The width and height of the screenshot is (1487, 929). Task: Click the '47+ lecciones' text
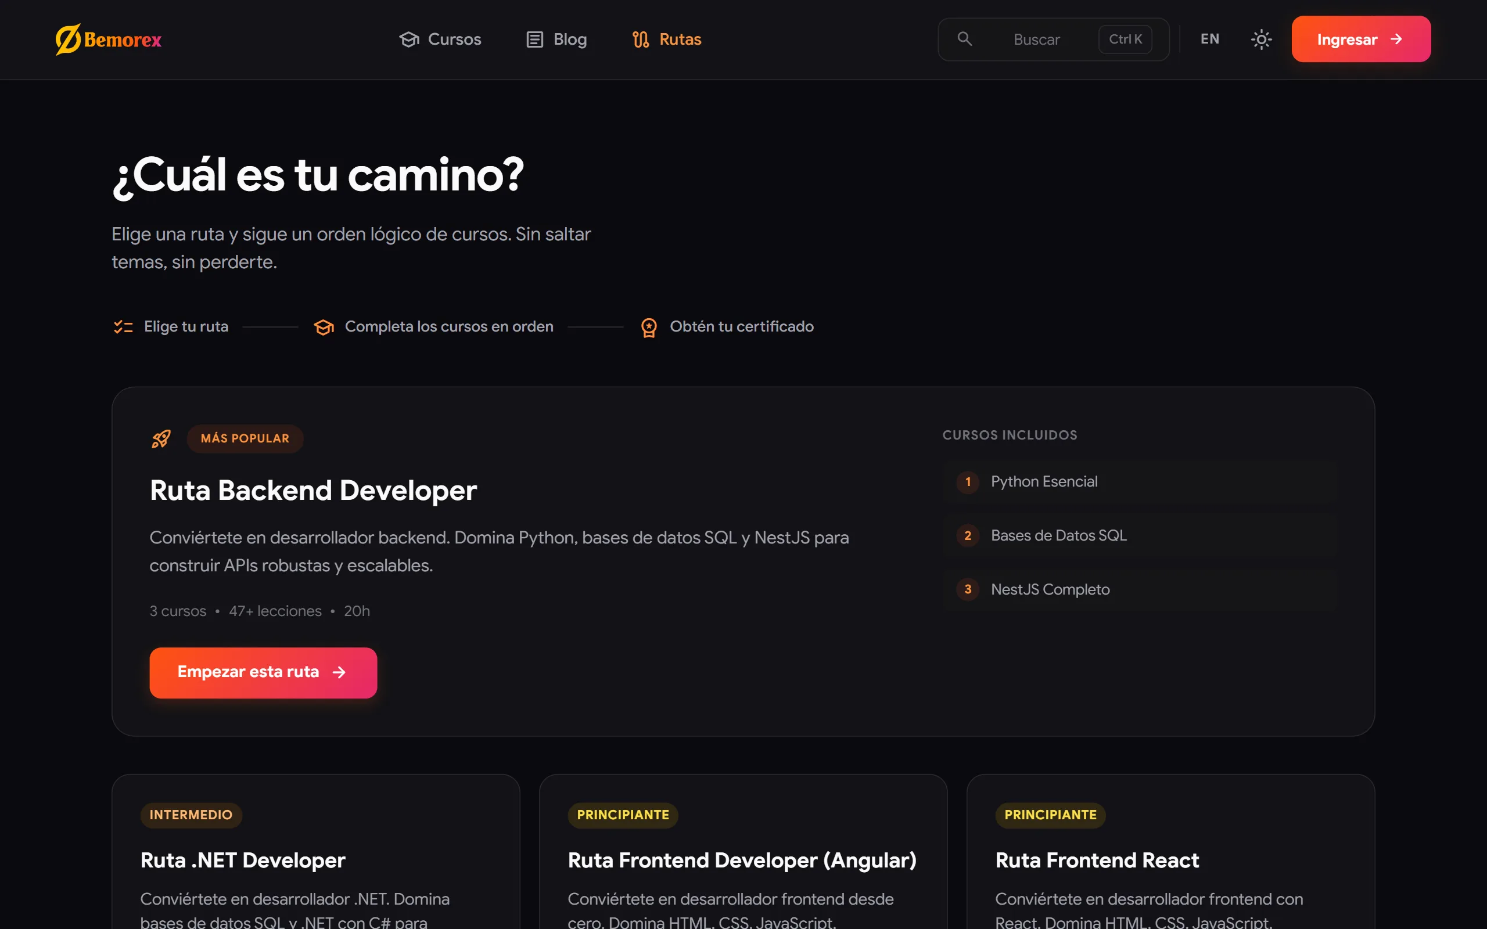(275, 611)
